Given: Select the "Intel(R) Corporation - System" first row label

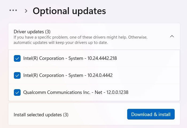Looking at the screenshot, I should [x=53, y=58].
